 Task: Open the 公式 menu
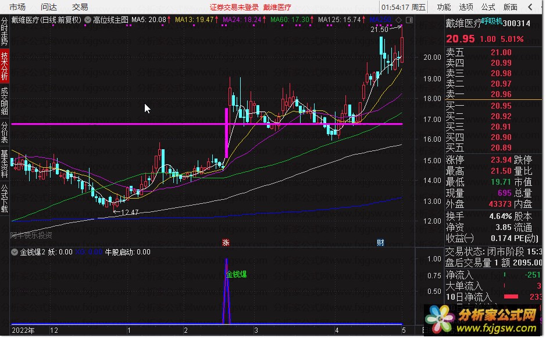488,7
